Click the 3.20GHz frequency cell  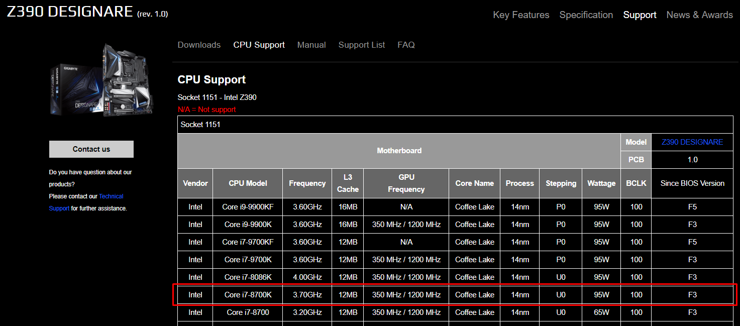tap(307, 312)
